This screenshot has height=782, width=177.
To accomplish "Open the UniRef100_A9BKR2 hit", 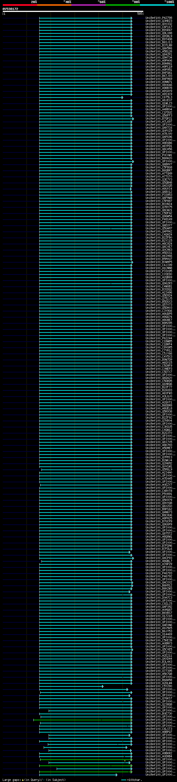I will pos(159,753).
